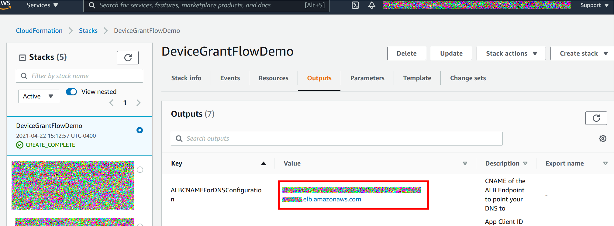Collapse the Stacks side panel icon
Screen dimensions: 614x226
pos(22,58)
